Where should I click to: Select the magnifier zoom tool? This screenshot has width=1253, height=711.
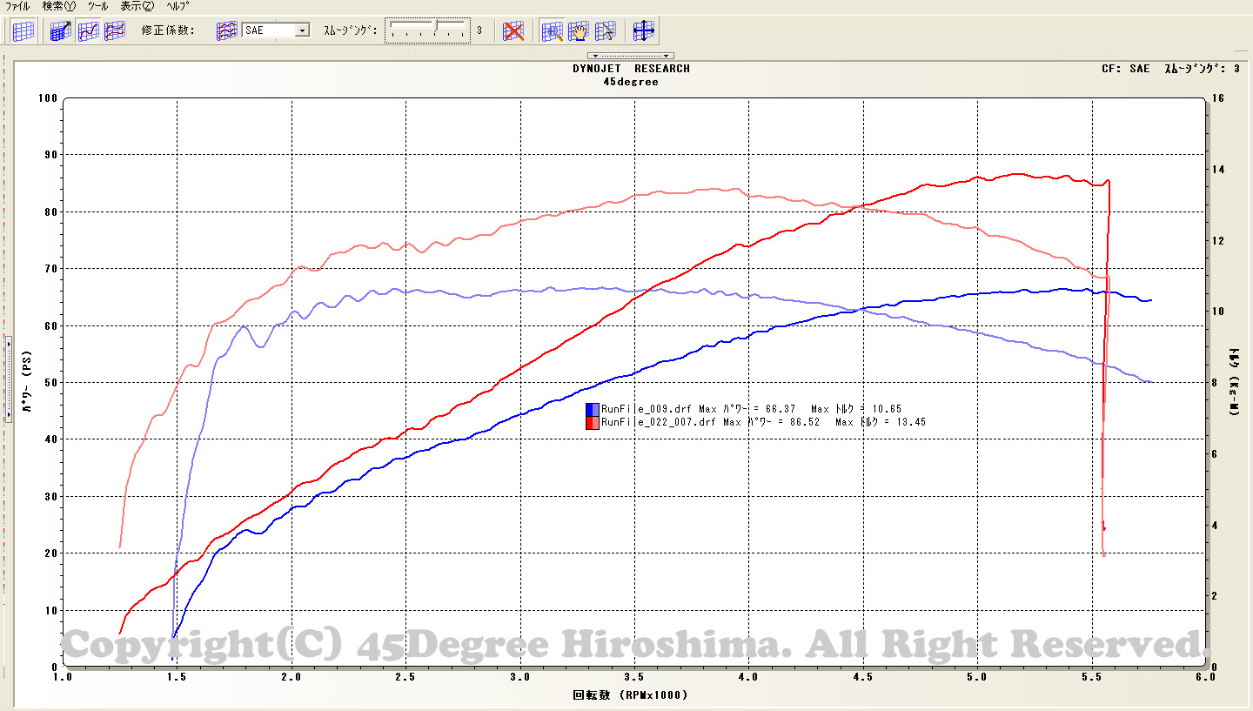click(x=552, y=31)
